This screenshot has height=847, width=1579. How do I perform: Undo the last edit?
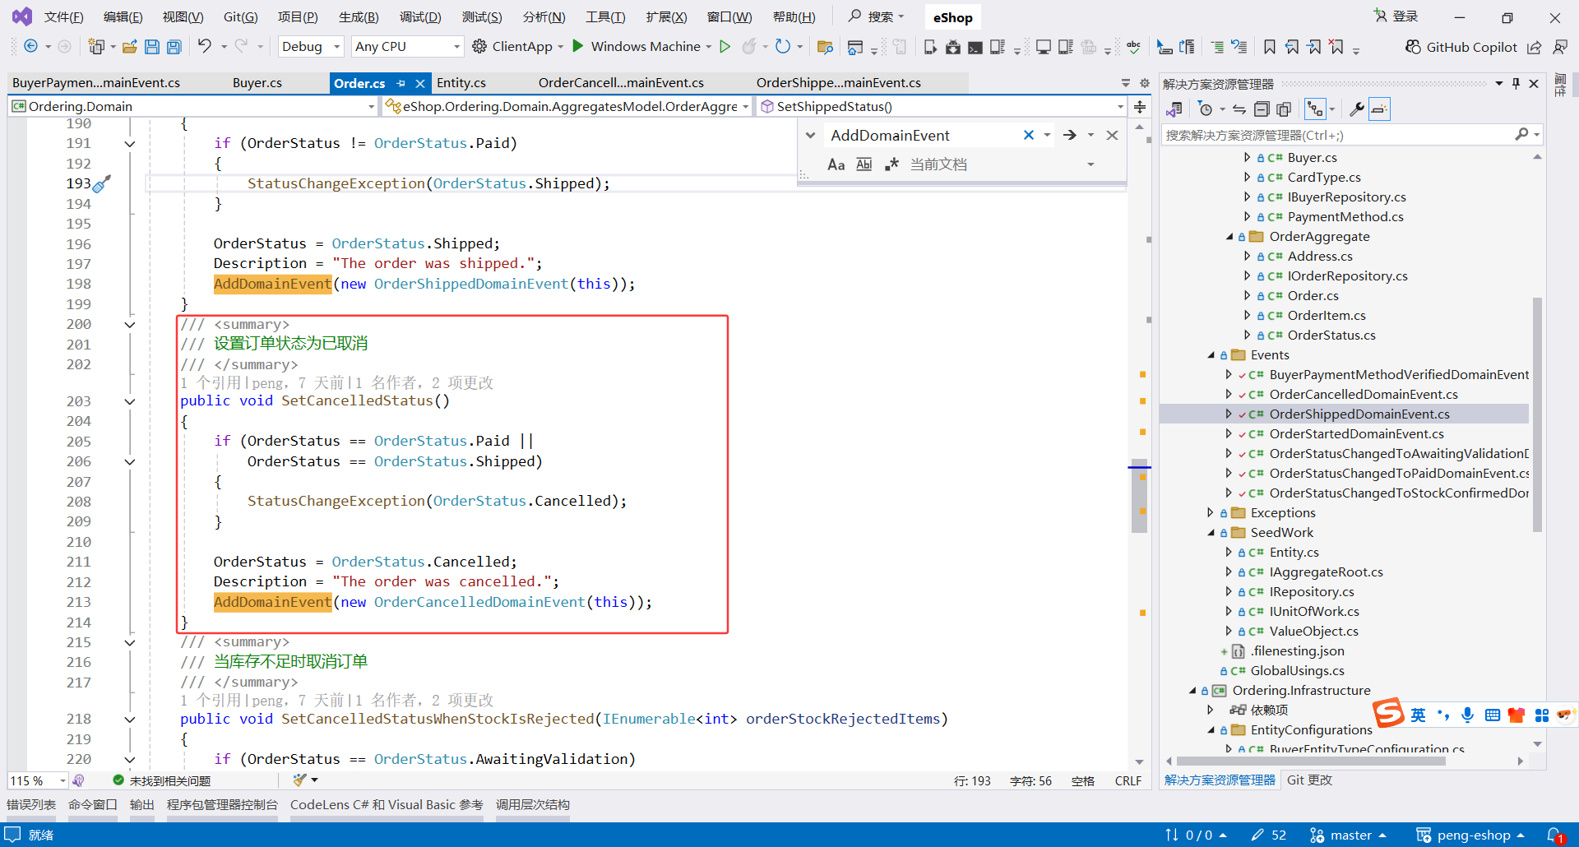204,47
